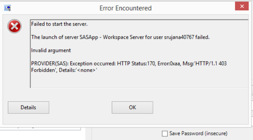Click the OK button
Screen dimensions: 253x140
tap(132, 107)
